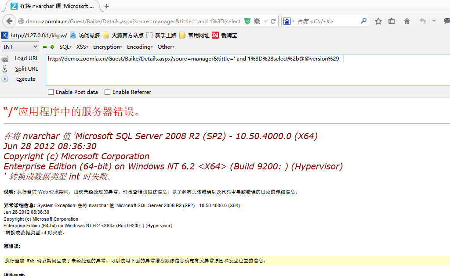Click small black 'Copyright (c) Microsoft Corporation' line
Screen dimensions: 450x276
pos(41,219)
